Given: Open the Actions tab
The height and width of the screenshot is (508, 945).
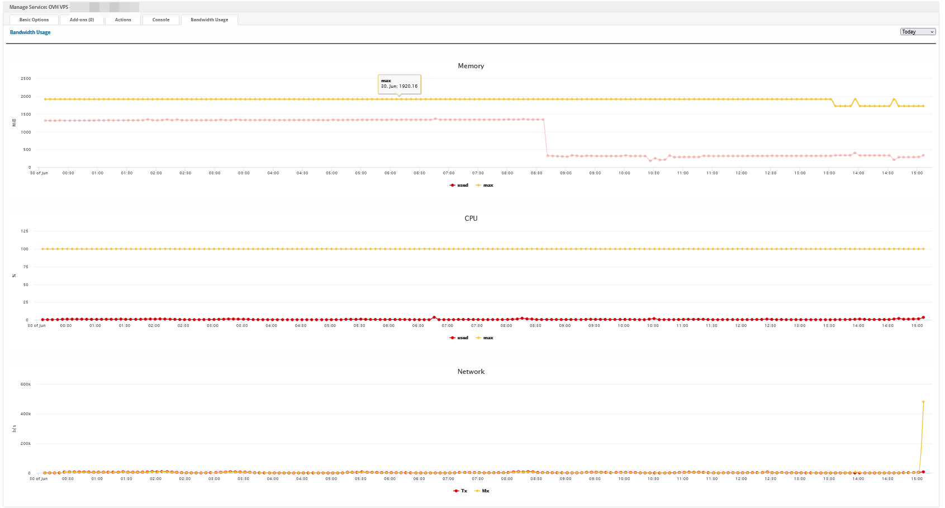Looking at the screenshot, I should (x=123, y=20).
